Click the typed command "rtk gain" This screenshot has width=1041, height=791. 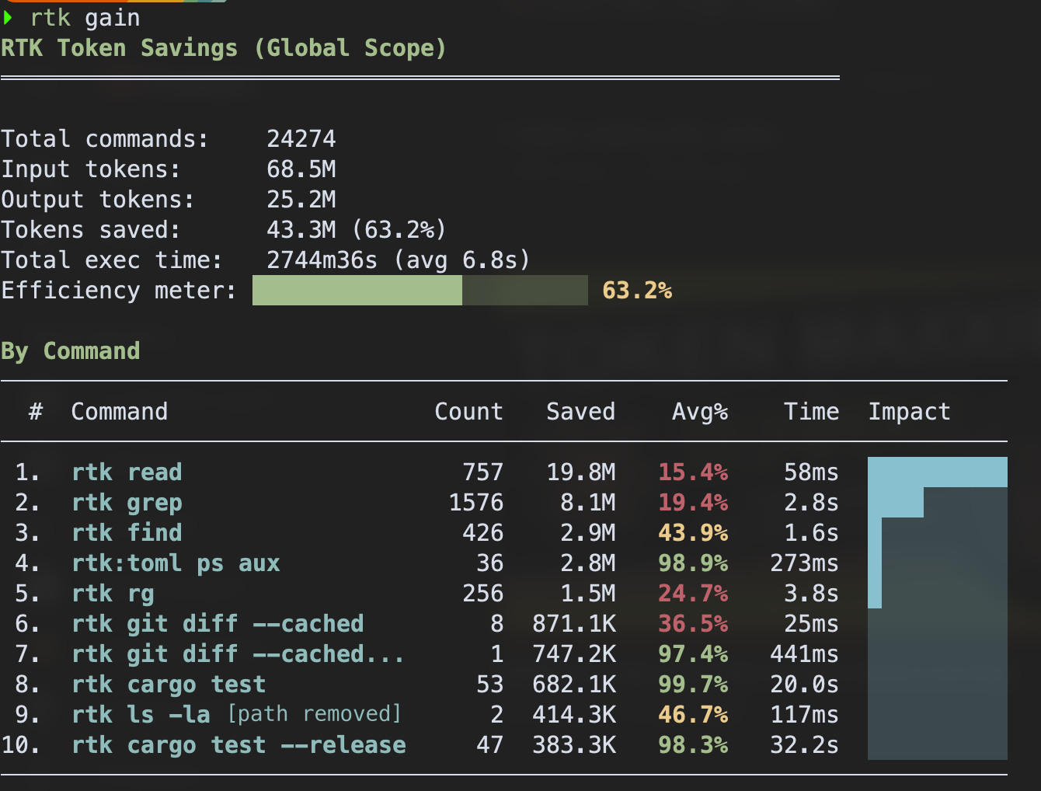[x=85, y=17]
